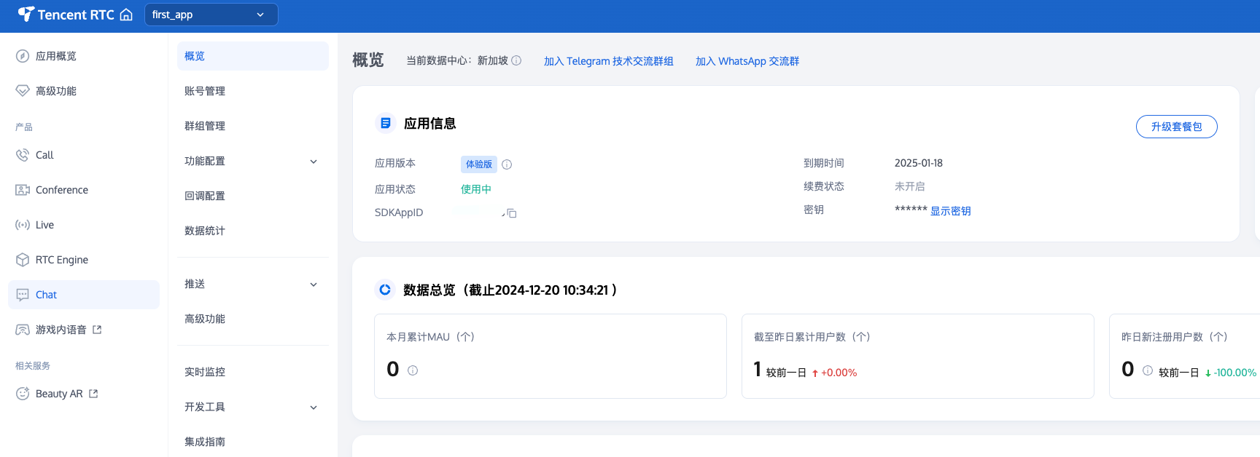
Task: Click the 使用中 status text
Action: pos(476,189)
